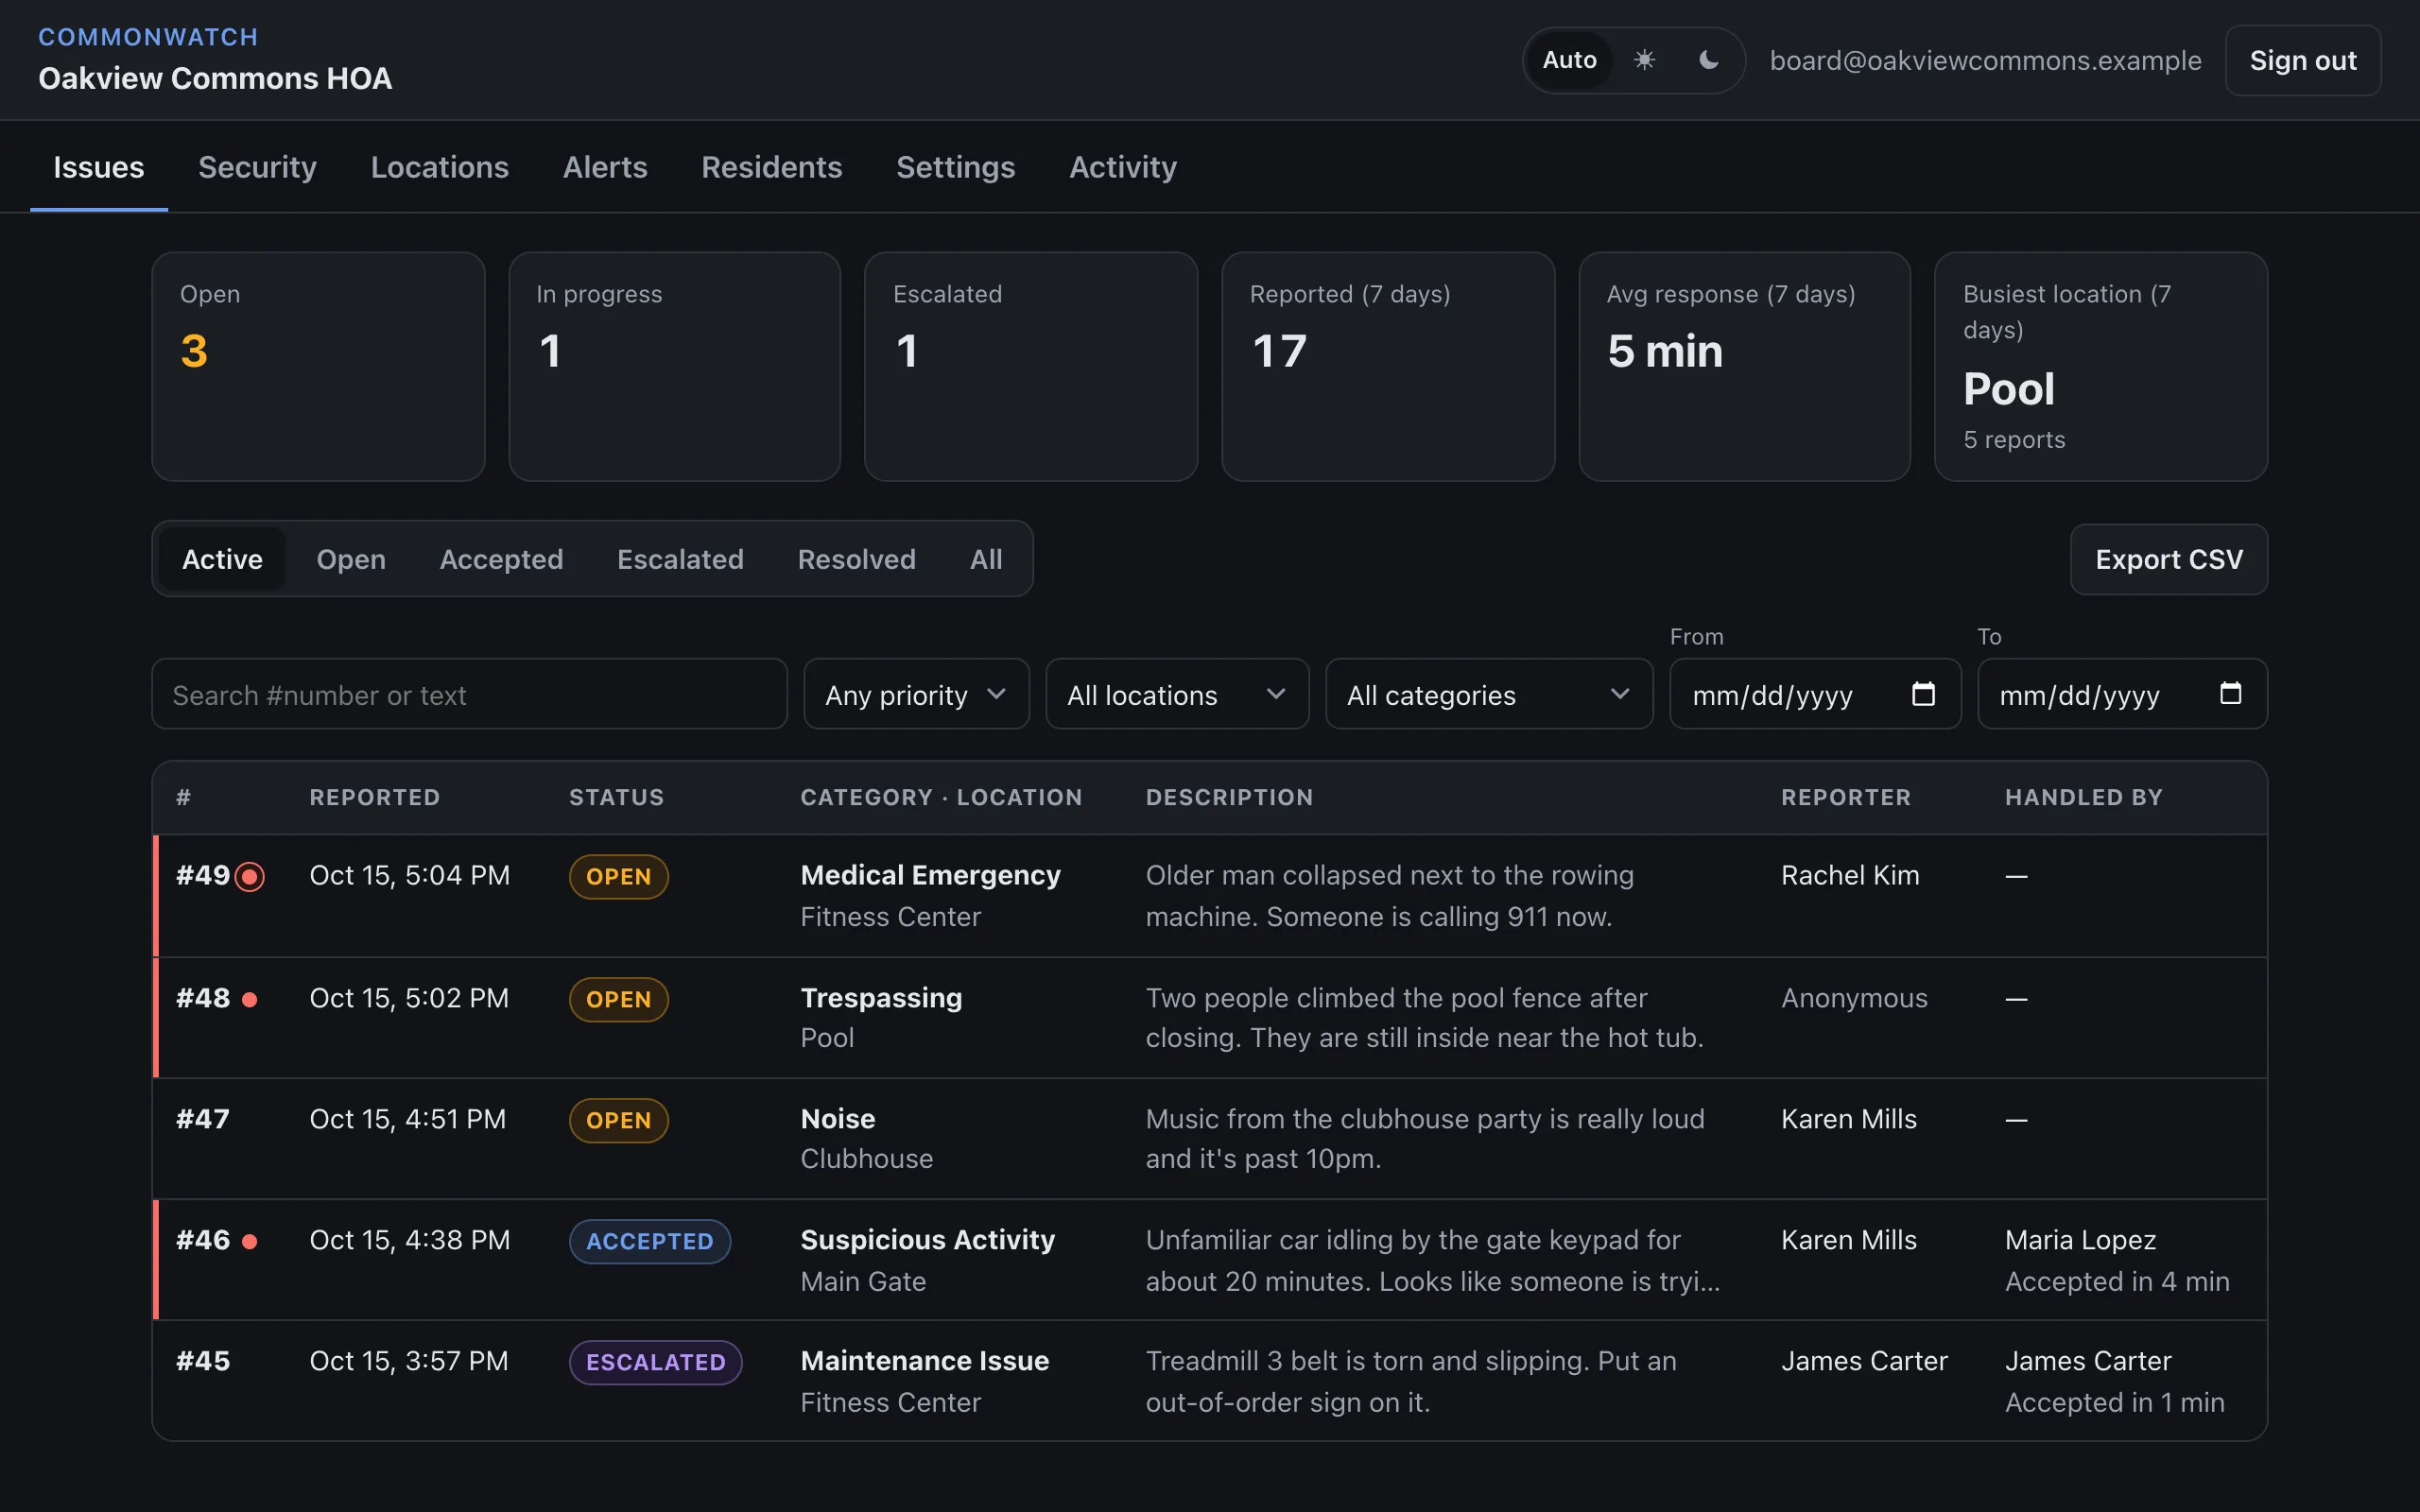Open issue #48 Trespassing entry
Screen dimensions: 2420x1512
pos(1210,1018)
